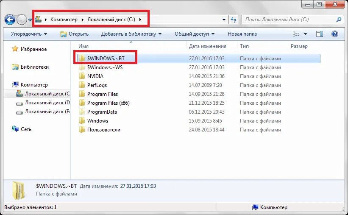Maximize the Explorer window
Screen dimensions: 348x215
319,4
